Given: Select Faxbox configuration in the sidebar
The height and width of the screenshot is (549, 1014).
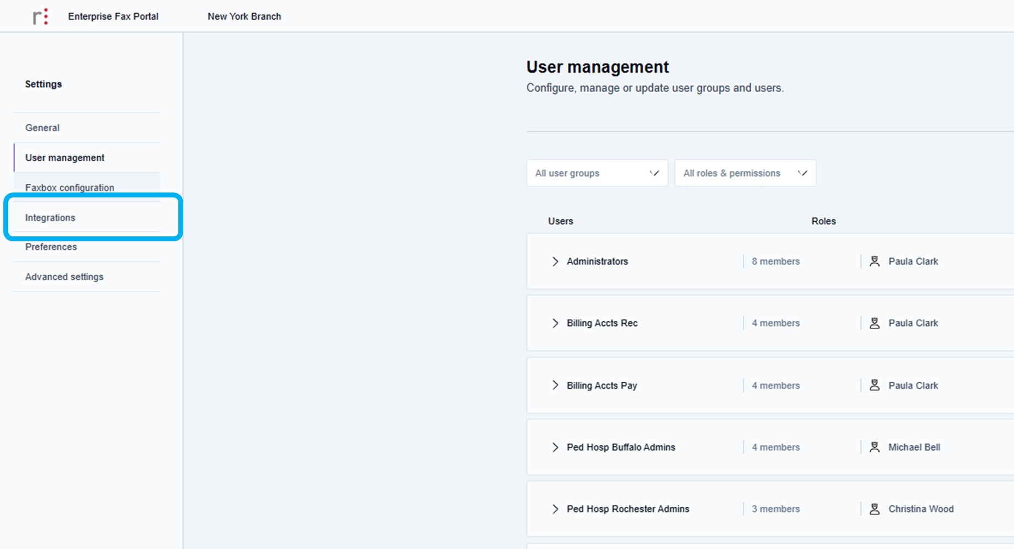Looking at the screenshot, I should click(70, 188).
